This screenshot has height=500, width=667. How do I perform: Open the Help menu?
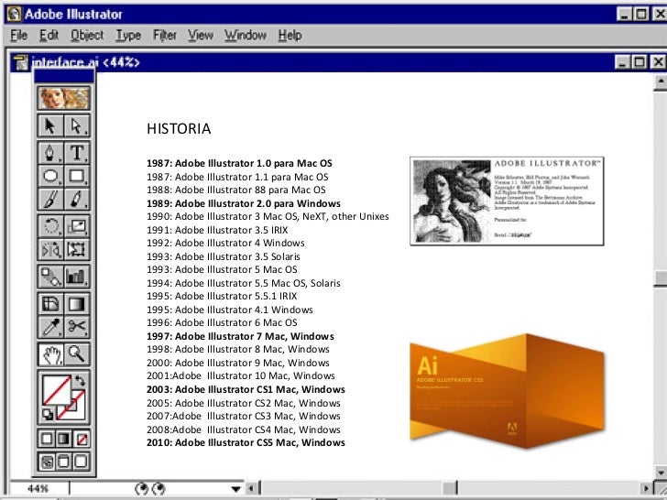click(290, 36)
